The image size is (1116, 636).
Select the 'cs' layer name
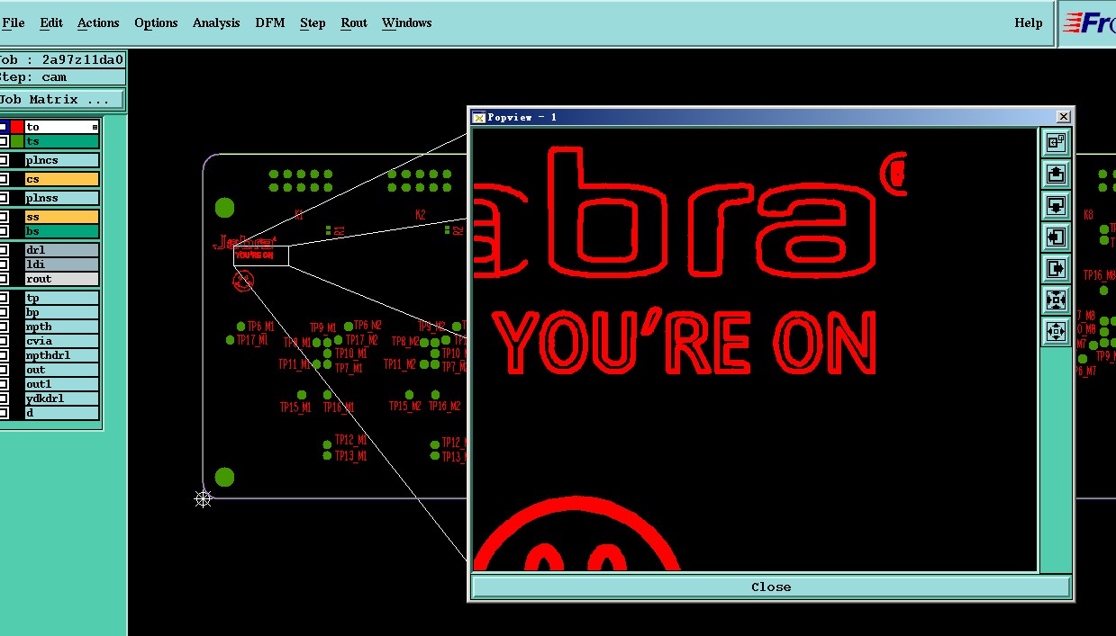tap(62, 179)
